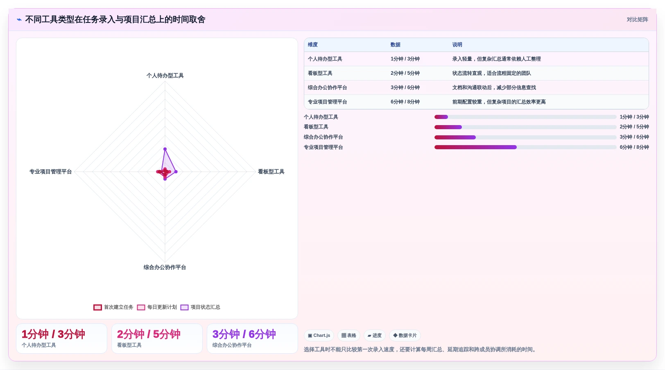Open the 2分钟 / 5分钟 stat card
Viewport: 665px width, 370px height.
pos(157,339)
